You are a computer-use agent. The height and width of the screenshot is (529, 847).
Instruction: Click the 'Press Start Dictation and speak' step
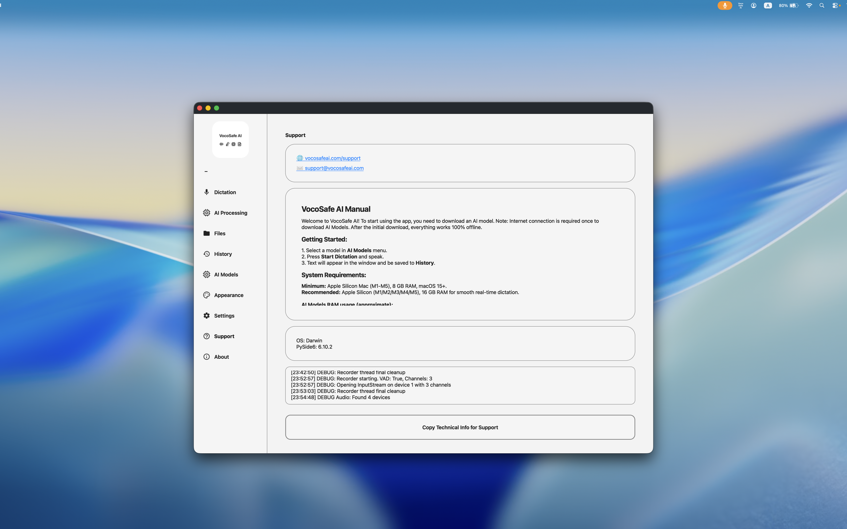342,257
